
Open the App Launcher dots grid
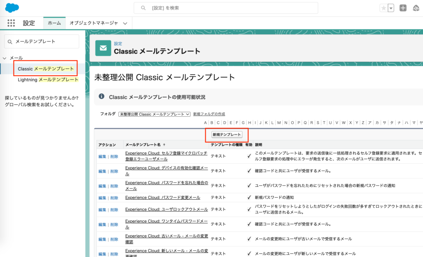(11, 23)
